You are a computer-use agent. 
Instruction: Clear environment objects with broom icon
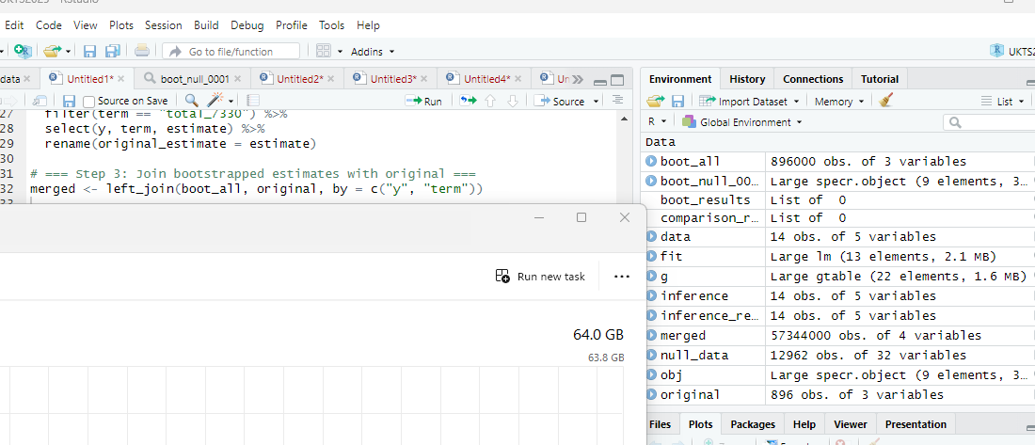885,101
